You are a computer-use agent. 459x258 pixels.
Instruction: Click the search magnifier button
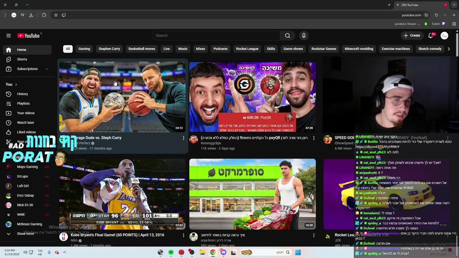(288, 35)
